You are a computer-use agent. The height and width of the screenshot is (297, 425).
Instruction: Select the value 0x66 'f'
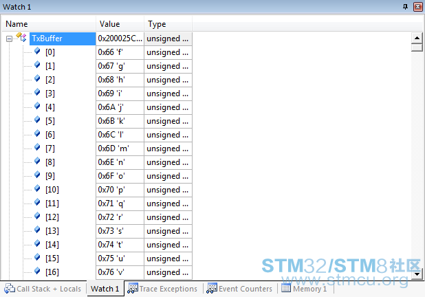pos(120,52)
